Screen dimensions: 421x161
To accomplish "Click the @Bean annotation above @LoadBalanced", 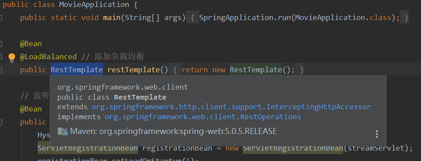I will (x=31, y=44).
